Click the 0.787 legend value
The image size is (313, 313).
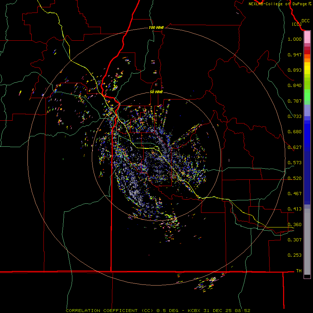click(295, 101)
